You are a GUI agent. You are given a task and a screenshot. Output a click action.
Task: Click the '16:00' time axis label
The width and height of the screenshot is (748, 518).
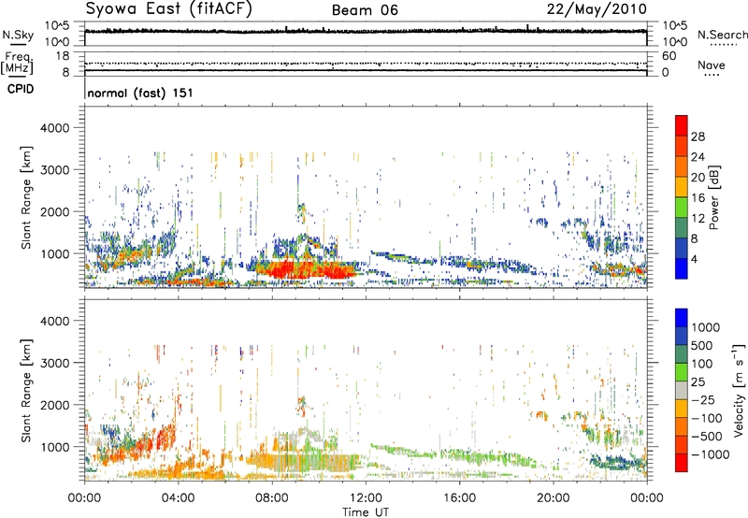point(459,498)
